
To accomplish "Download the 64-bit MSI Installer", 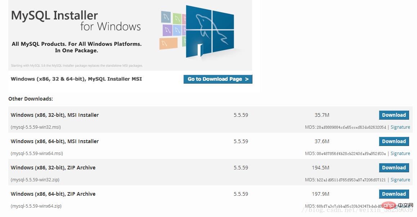I will tap(394, 141).
